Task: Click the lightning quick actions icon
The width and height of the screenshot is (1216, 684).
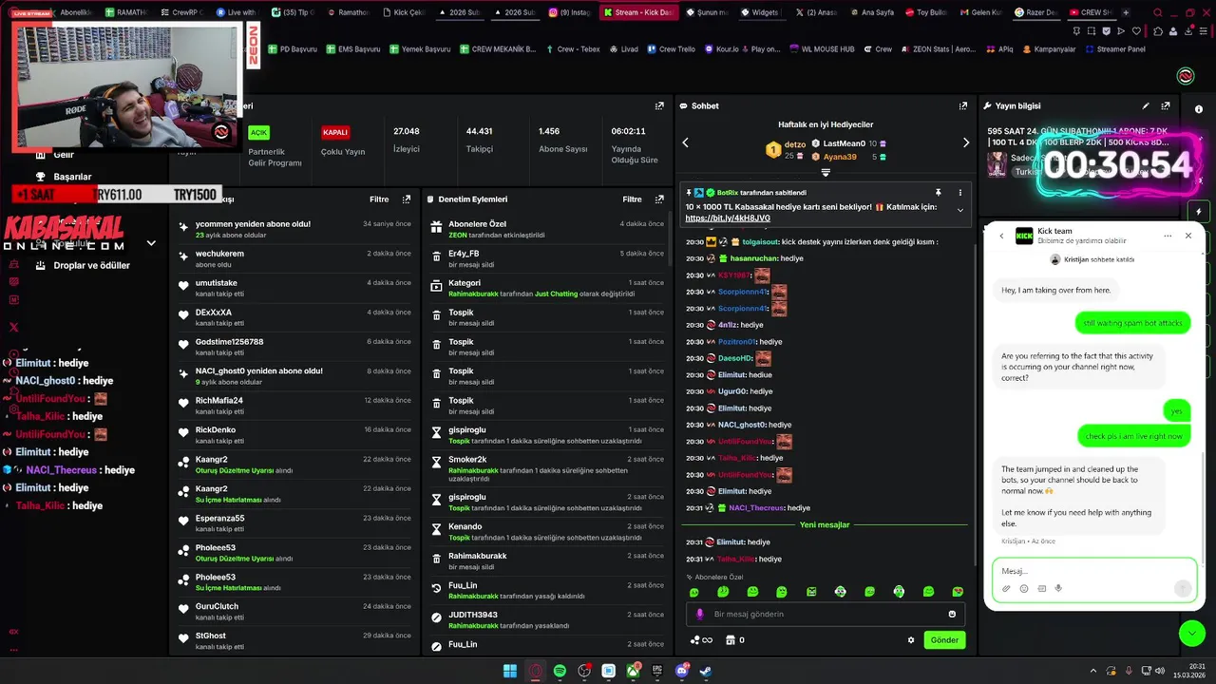Action: 1199,212
